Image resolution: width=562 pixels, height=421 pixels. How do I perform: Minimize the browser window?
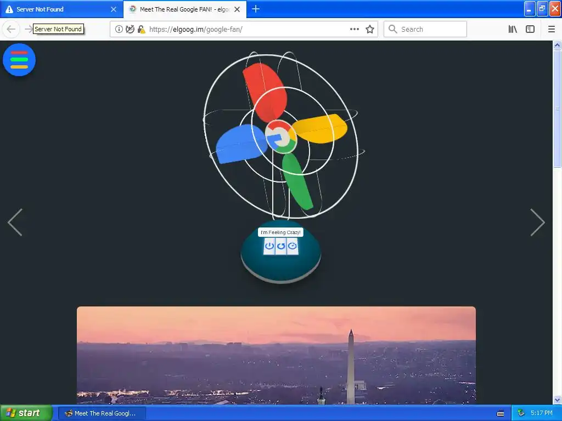(530, 9)
